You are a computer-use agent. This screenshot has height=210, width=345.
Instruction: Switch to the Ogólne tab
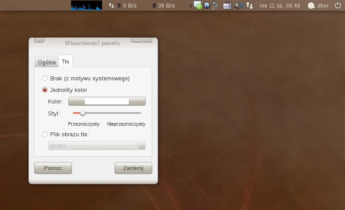[47, 63]
